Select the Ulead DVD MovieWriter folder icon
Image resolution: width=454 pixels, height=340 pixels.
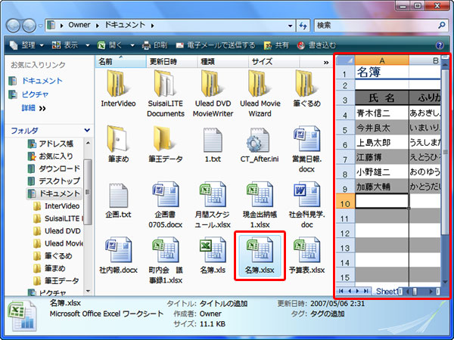tap(213, 84)
